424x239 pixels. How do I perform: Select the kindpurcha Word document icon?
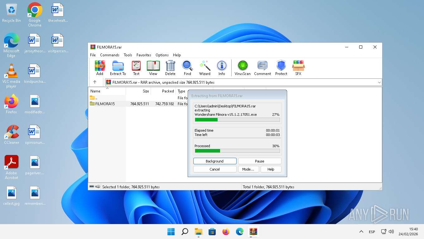coord(35,74)
